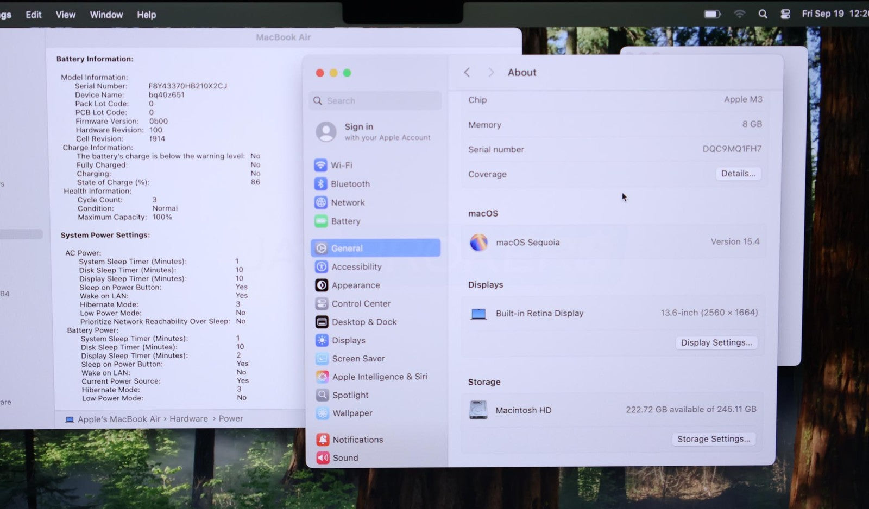869x509 pixels.
Task: Click the Display Settings button
Action: (716, 342)
